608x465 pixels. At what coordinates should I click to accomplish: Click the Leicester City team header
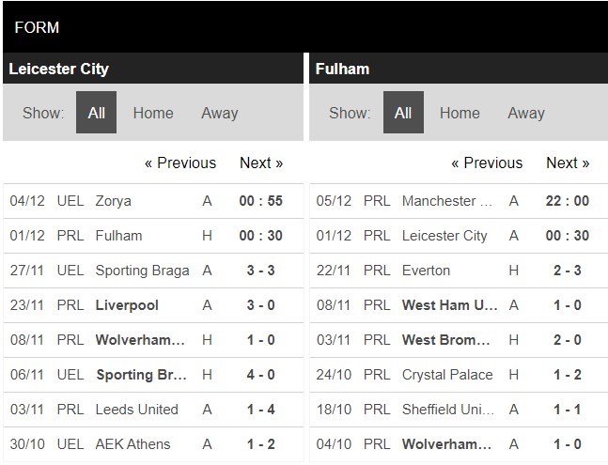click(x=58, y=69)
